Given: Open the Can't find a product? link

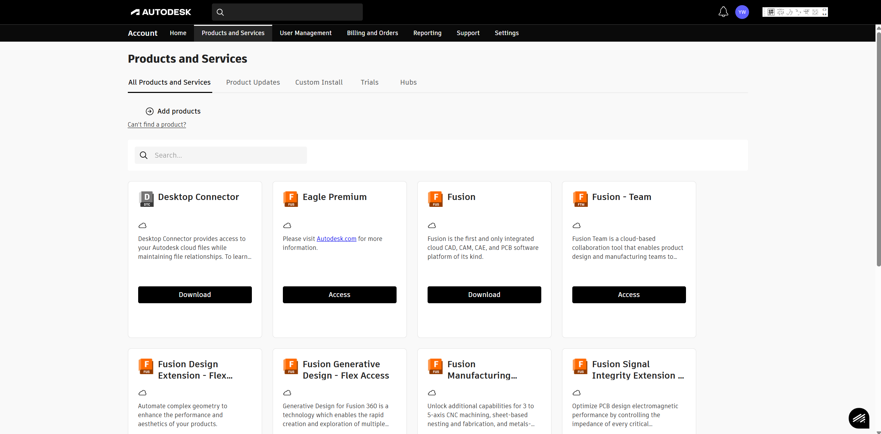Looking at the screenshot, I should pyautogui.click(x=157, y=124).
